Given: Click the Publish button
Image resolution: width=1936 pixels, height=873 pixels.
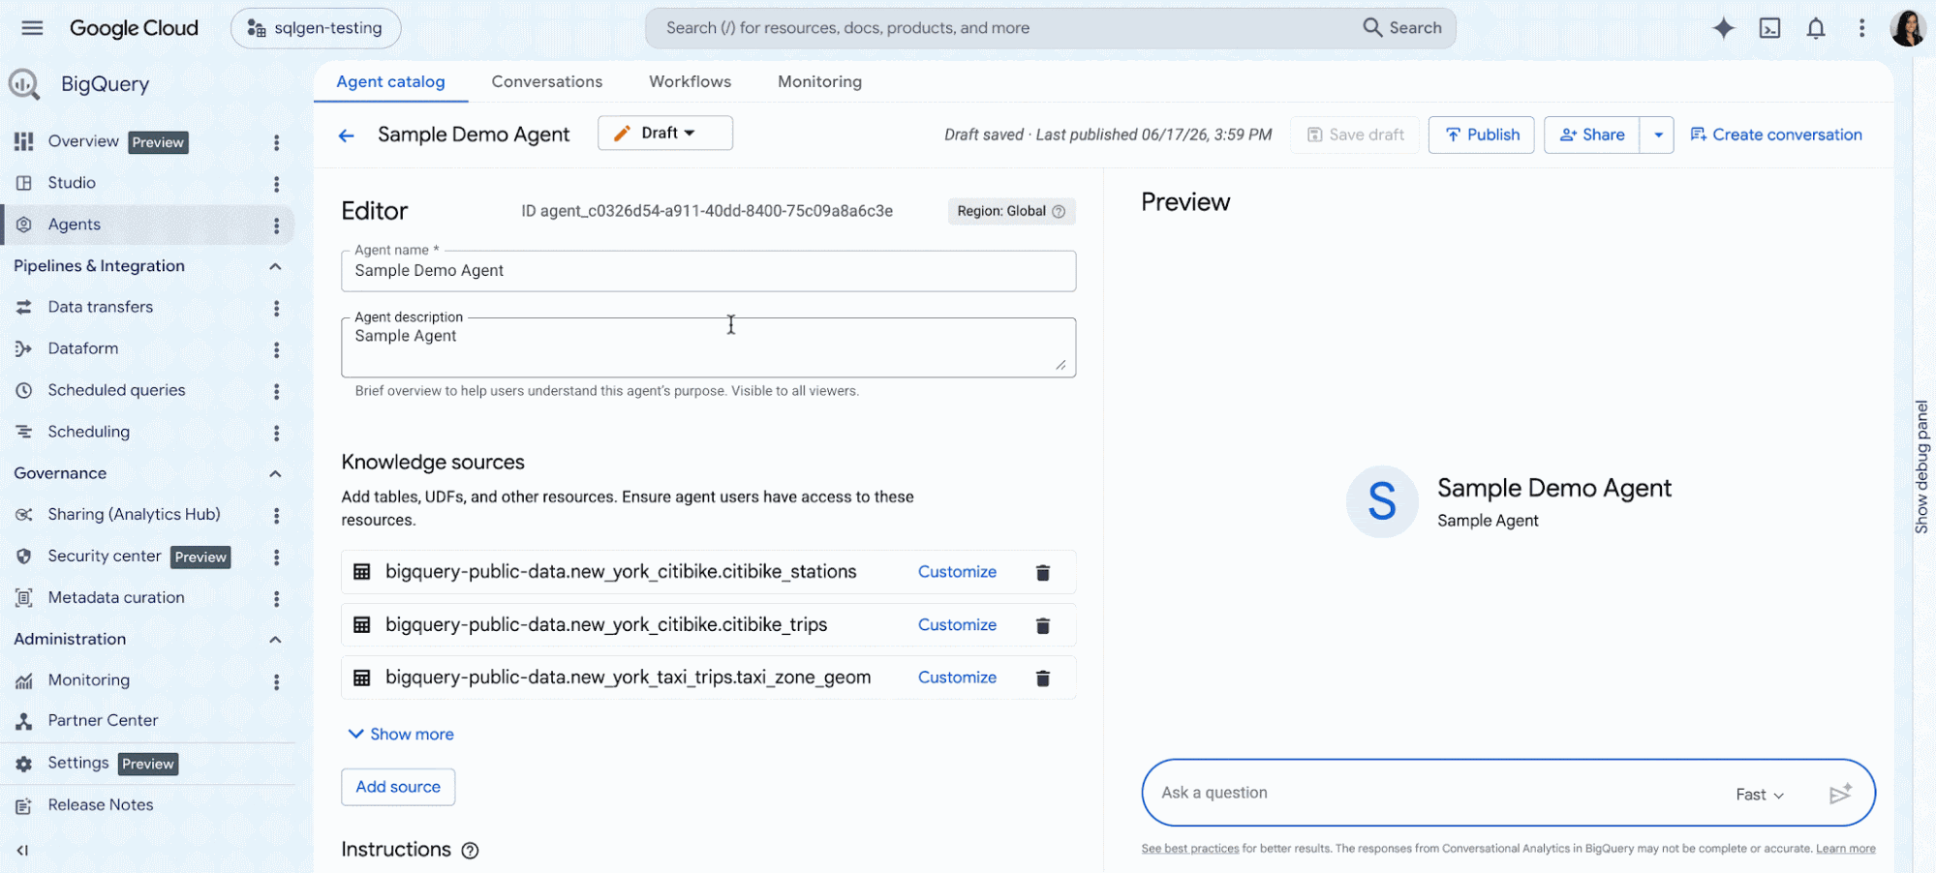Looking at the screenshot, I should point(1481,135).
